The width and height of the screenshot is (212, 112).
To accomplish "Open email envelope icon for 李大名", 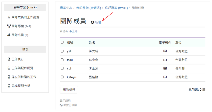I will (x=165, y=51).
